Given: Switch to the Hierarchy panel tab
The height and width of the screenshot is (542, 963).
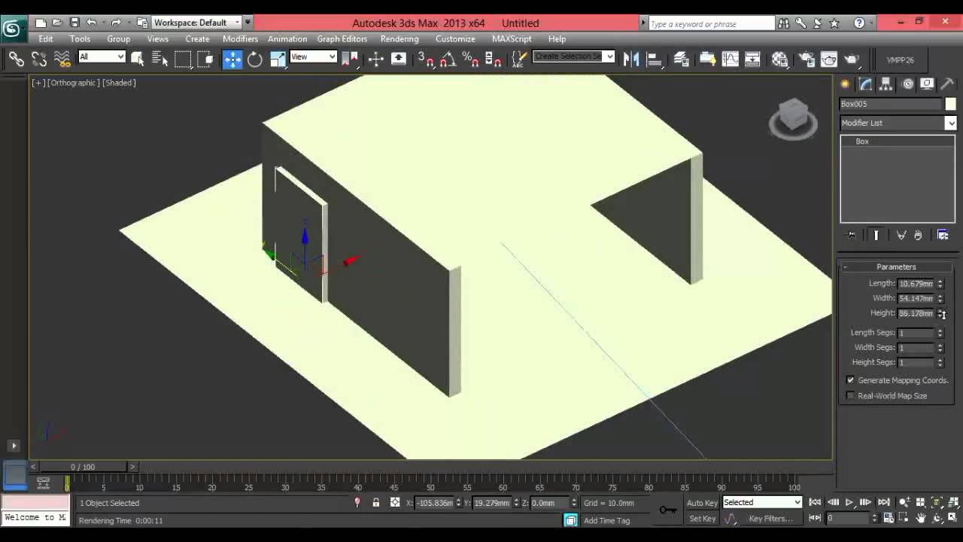Looking at the screenshot, I should click(x=886, y=84).
